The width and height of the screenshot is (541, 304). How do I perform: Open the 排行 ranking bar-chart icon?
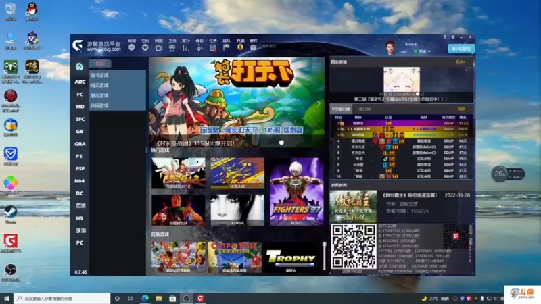[185, 48]
